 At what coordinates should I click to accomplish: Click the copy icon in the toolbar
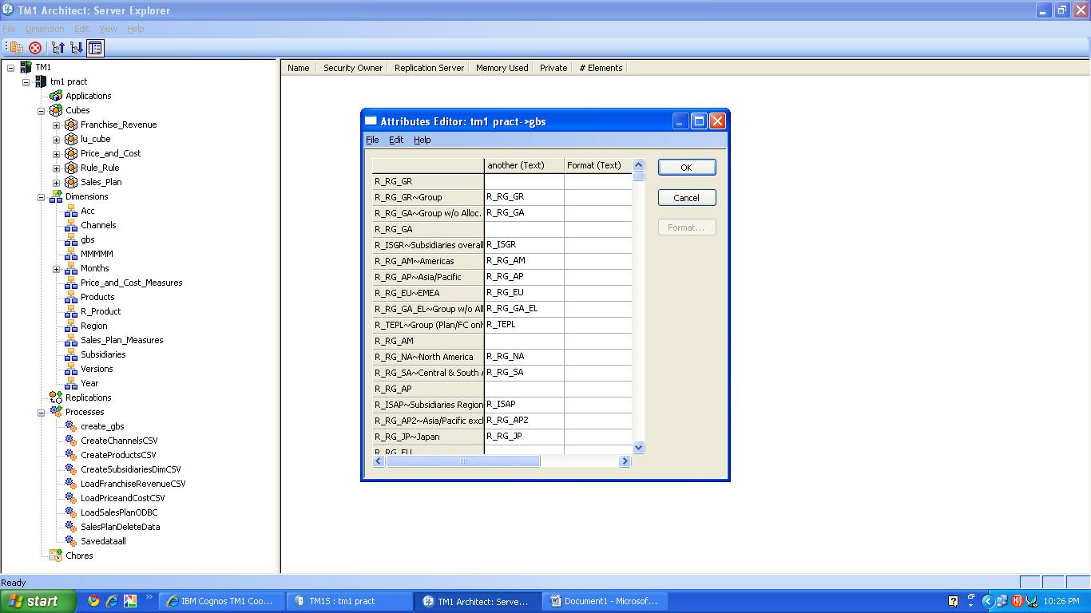click(x=16, y=48)
